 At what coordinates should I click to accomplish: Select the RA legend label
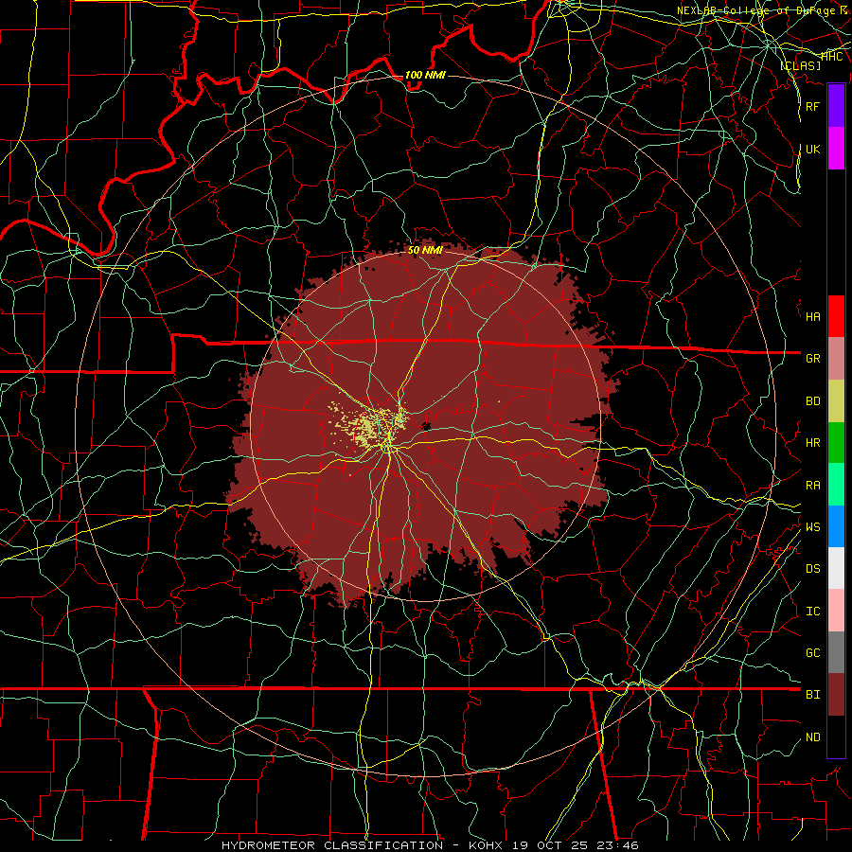point(812,486)
